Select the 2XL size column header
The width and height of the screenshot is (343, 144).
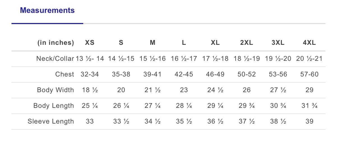[x=247, y=43]
